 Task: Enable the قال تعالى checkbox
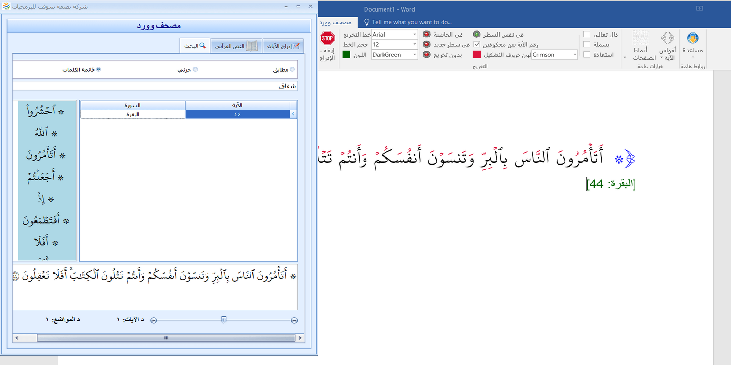[x=587, y=34]
